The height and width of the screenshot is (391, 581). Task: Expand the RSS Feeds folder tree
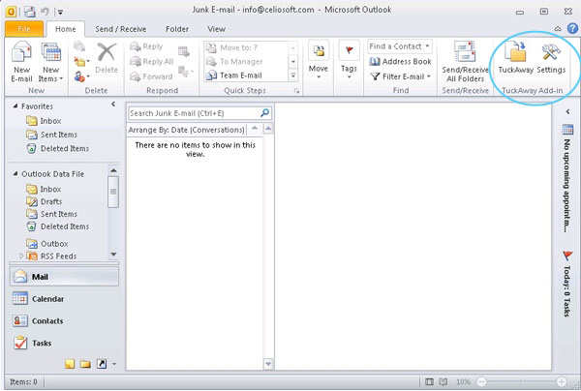coord(20,256)
